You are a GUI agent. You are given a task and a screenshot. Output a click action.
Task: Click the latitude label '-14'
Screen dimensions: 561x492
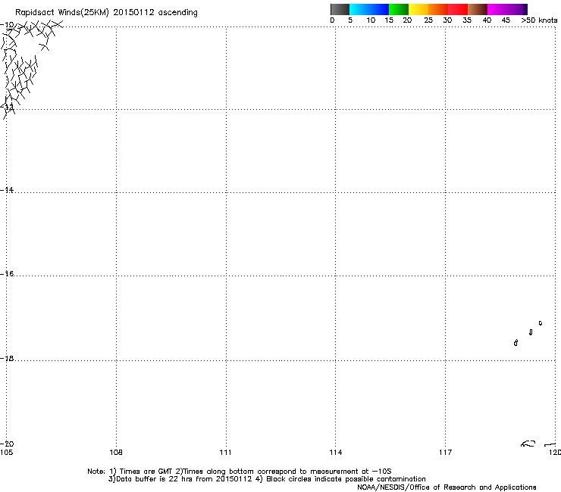[x=7, y=190]
